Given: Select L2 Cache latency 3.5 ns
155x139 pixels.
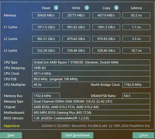Looking at the screenshot, I should [x=136, y=39].
